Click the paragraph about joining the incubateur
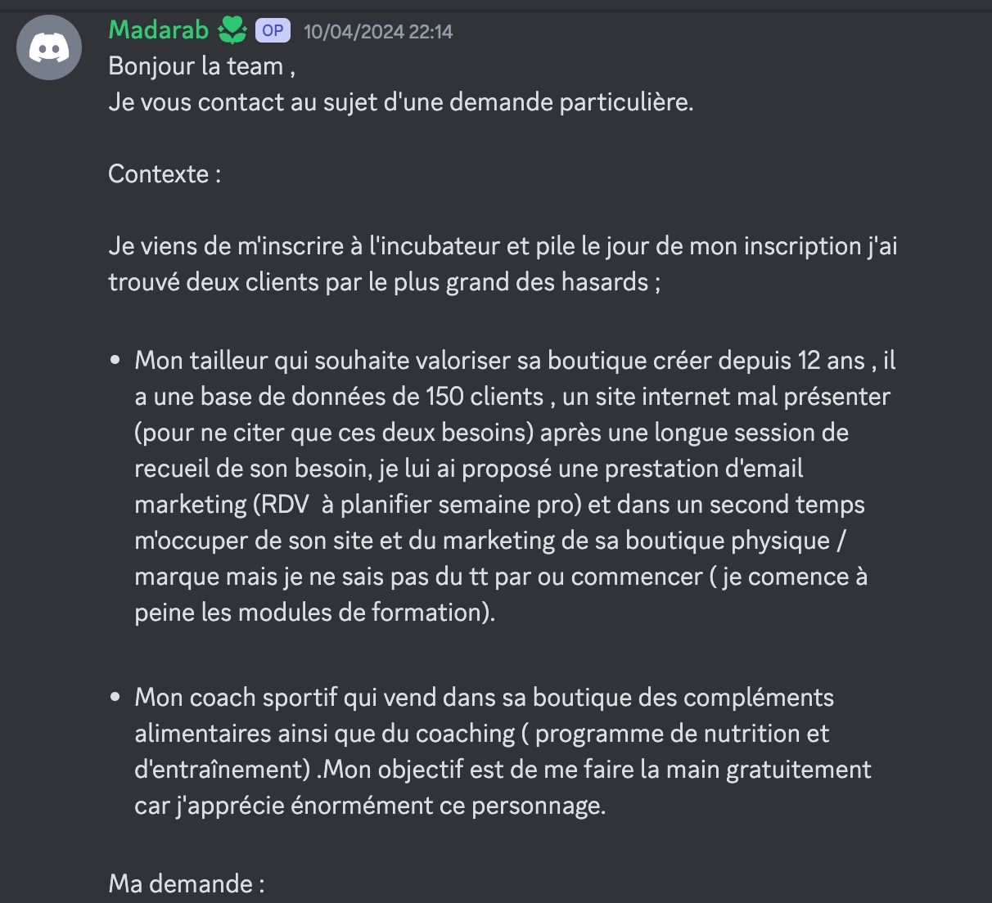Screen dimensions: 992x903 (x=503, y=263)
